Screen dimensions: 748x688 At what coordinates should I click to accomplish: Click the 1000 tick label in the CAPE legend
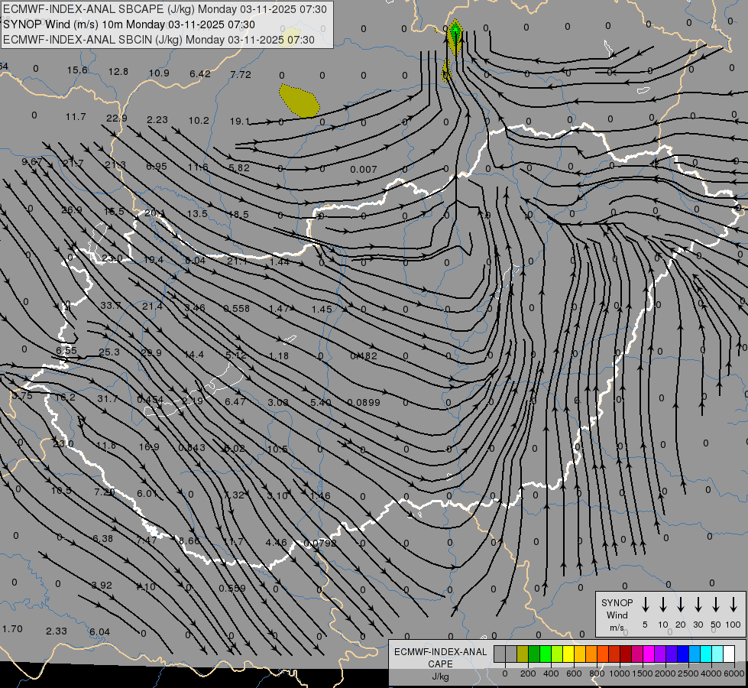tap(619, 673)
